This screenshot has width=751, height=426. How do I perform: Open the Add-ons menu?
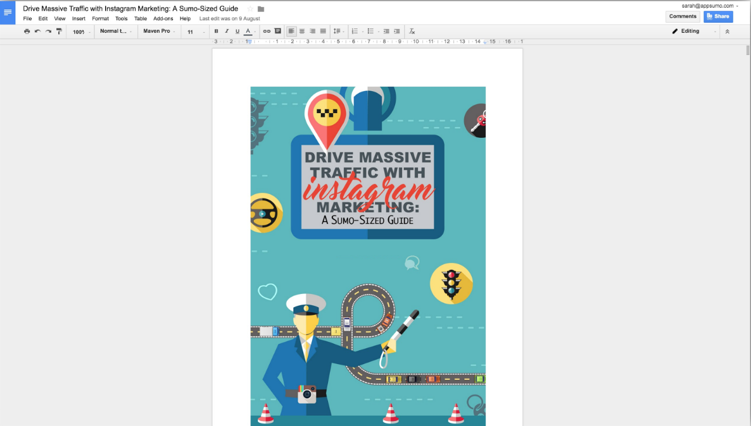163,19
